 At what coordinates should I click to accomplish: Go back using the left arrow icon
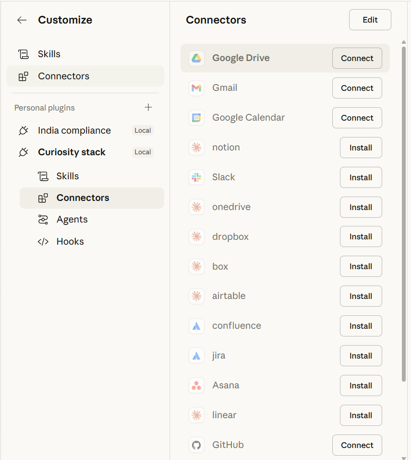coord(22,20)
